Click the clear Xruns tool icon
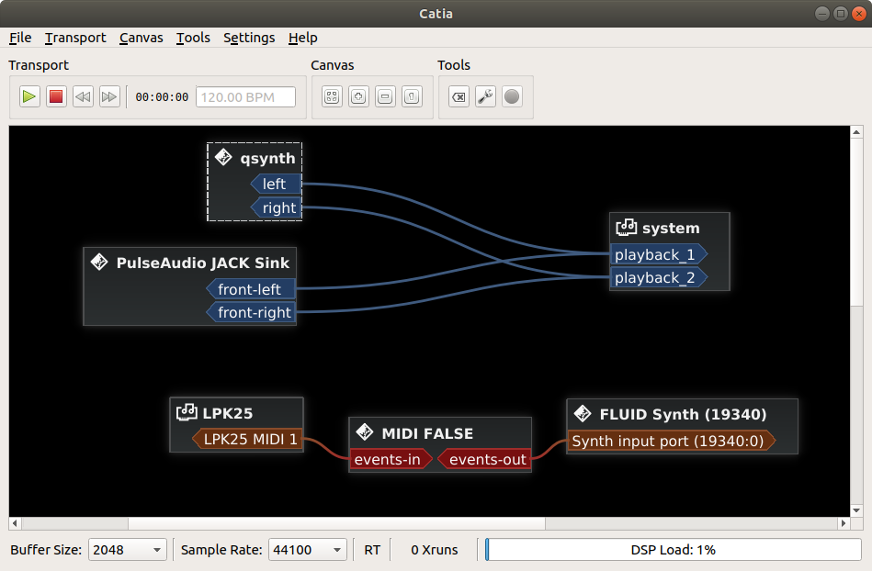Screen dimensions: 872x571 (x=459, y=96)
